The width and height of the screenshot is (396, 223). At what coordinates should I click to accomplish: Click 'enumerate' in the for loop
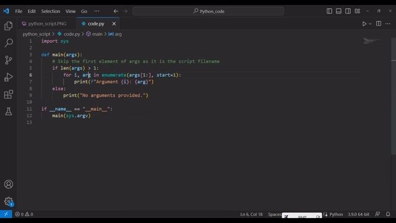[x=114, y=75]
